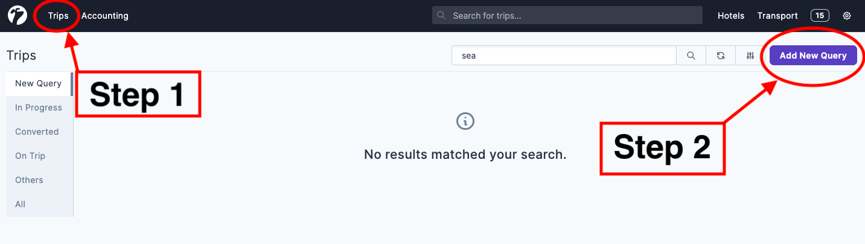The width and height of the screenshot is (865, 244).
Task: Open the settings gear icon
Action: (x=847, y=16)
